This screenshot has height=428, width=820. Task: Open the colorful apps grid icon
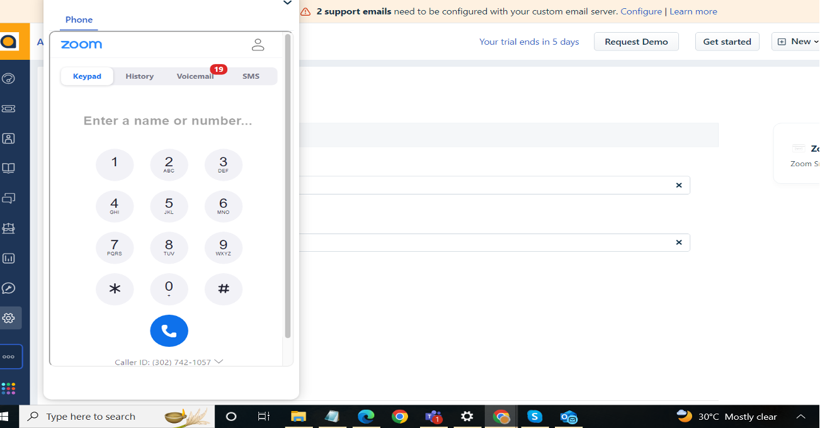pos(9,388)
